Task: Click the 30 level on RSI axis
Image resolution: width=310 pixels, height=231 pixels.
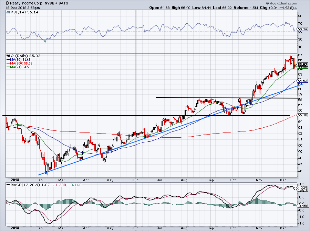Action: [x=300, y=39]
